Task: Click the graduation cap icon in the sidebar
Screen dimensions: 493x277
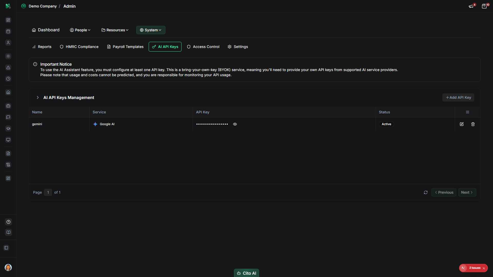Action: click(x=8, y=129)
